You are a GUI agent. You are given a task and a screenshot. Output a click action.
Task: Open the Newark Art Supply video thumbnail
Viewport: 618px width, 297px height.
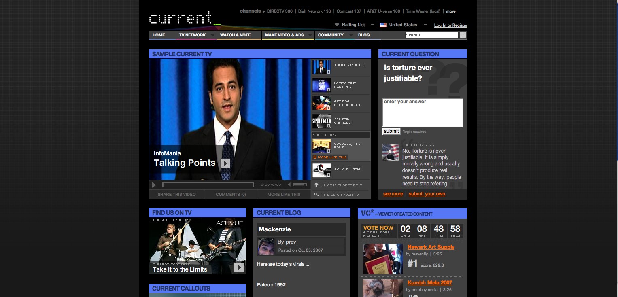(383, 259)
